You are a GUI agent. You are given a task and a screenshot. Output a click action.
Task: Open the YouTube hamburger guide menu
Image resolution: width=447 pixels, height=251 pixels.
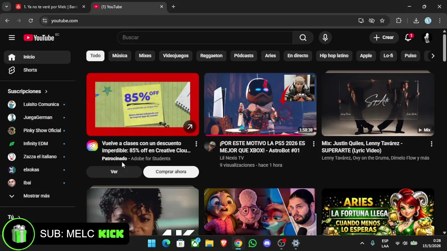pos(12,38)
